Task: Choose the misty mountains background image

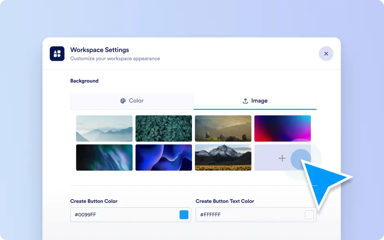Action: point(104,129)
